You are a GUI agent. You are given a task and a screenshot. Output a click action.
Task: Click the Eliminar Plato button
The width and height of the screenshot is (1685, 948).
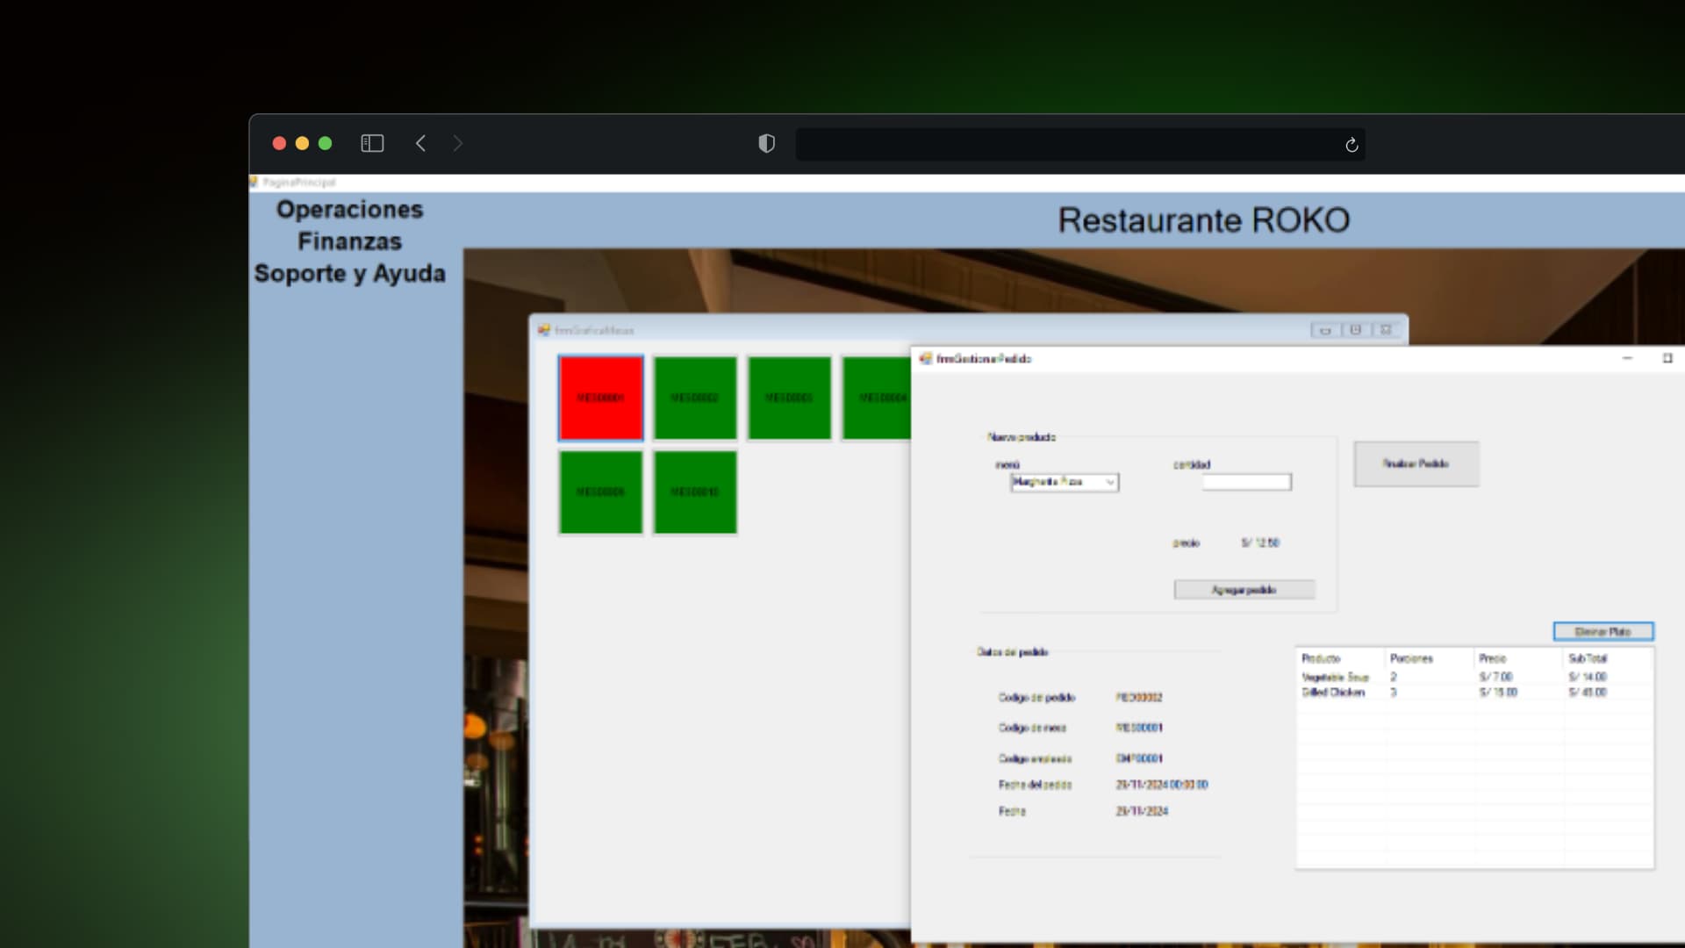(1603, 631)
